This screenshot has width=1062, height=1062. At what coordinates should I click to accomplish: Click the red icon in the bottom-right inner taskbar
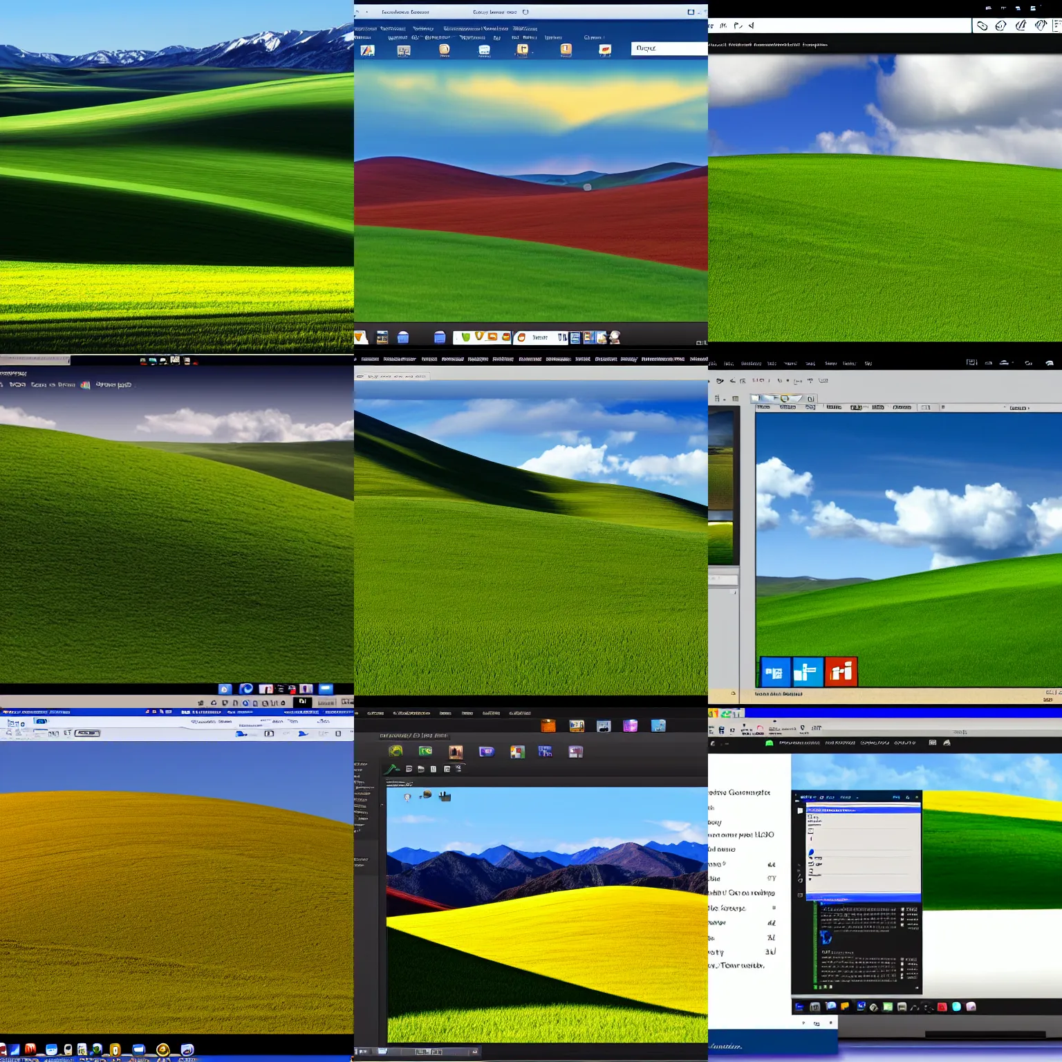tap(942, 1007)
